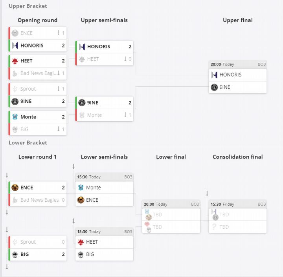The width and height of the screenshot is (283, 277).
Task: Click the Sprout row in Opening round
Action: (x=37, y=89)
